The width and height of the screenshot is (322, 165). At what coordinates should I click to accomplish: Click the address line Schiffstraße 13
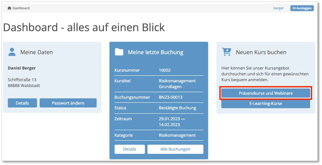click(x=22, y=80)
